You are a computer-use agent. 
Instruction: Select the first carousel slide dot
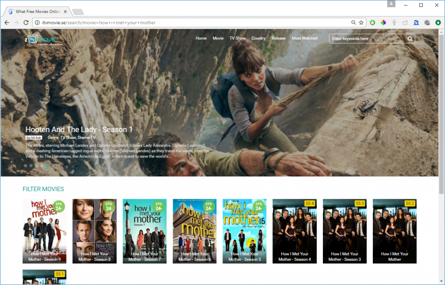(26, 166)
